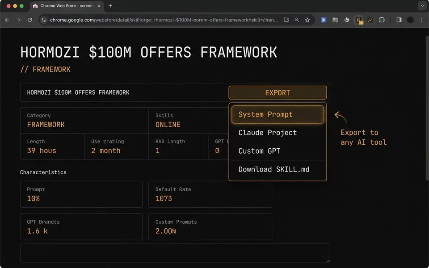The image size is (429, 268).
Task: Click the "Custom Prompts" label text
Action: [176, 222]
